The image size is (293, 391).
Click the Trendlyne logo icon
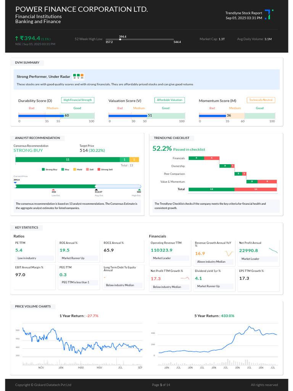coord(269,15)
